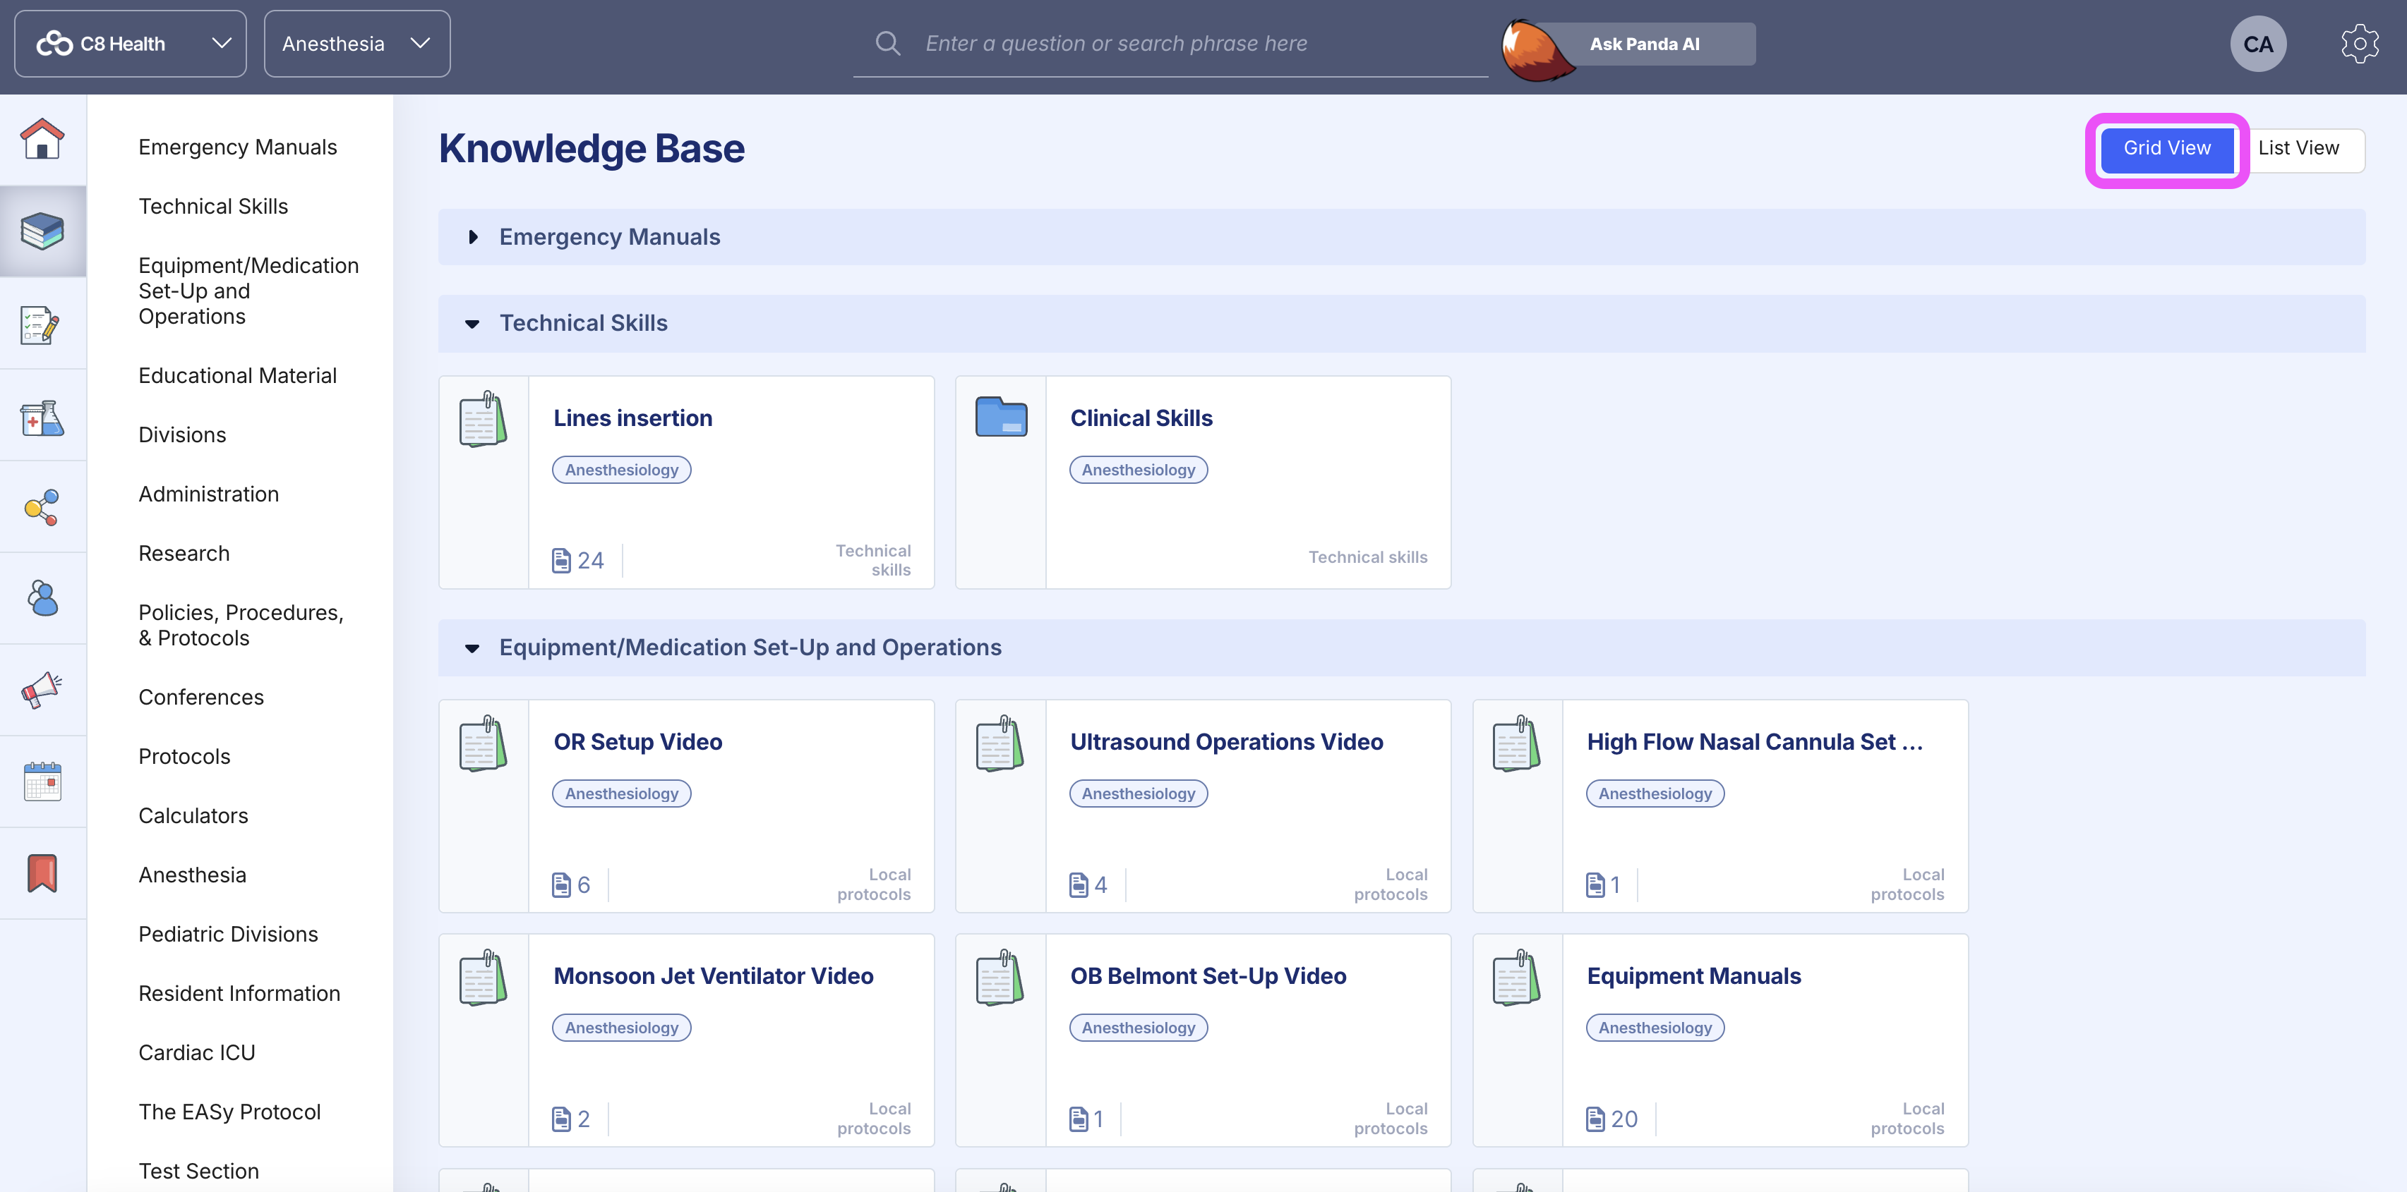Select Divisions in the sidebar
The width and height of the screenshot is (2407, 1192).
182,435
